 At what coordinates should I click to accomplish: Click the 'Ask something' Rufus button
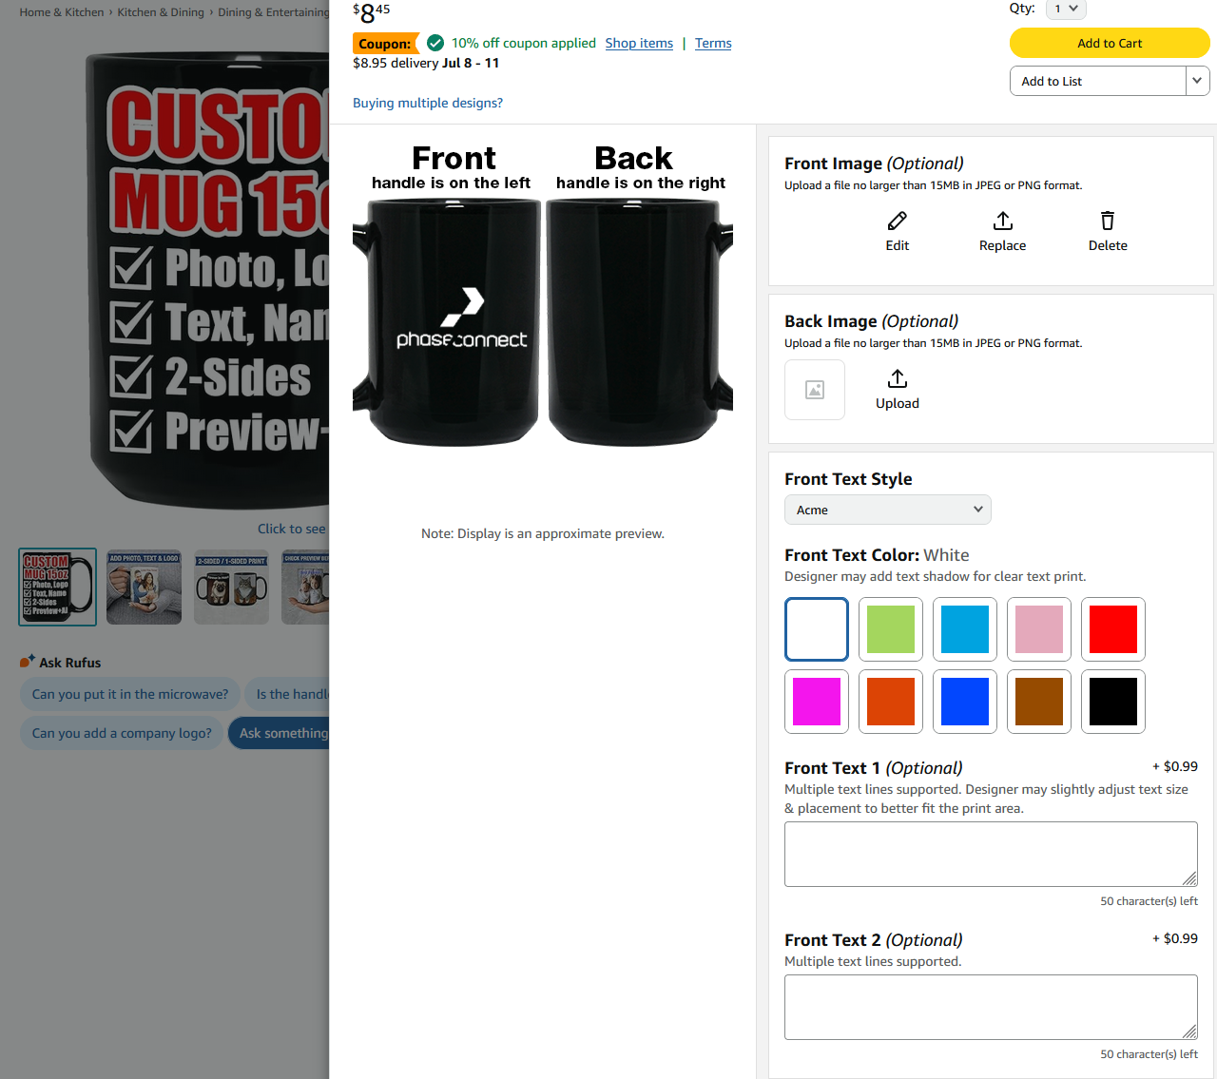point(279,733)
